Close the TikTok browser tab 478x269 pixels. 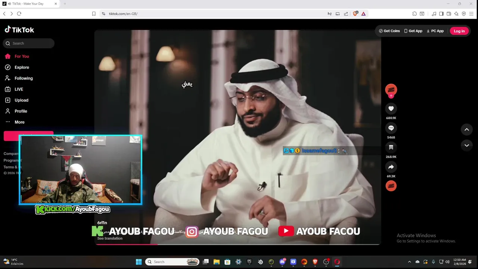tap(56, 4)
